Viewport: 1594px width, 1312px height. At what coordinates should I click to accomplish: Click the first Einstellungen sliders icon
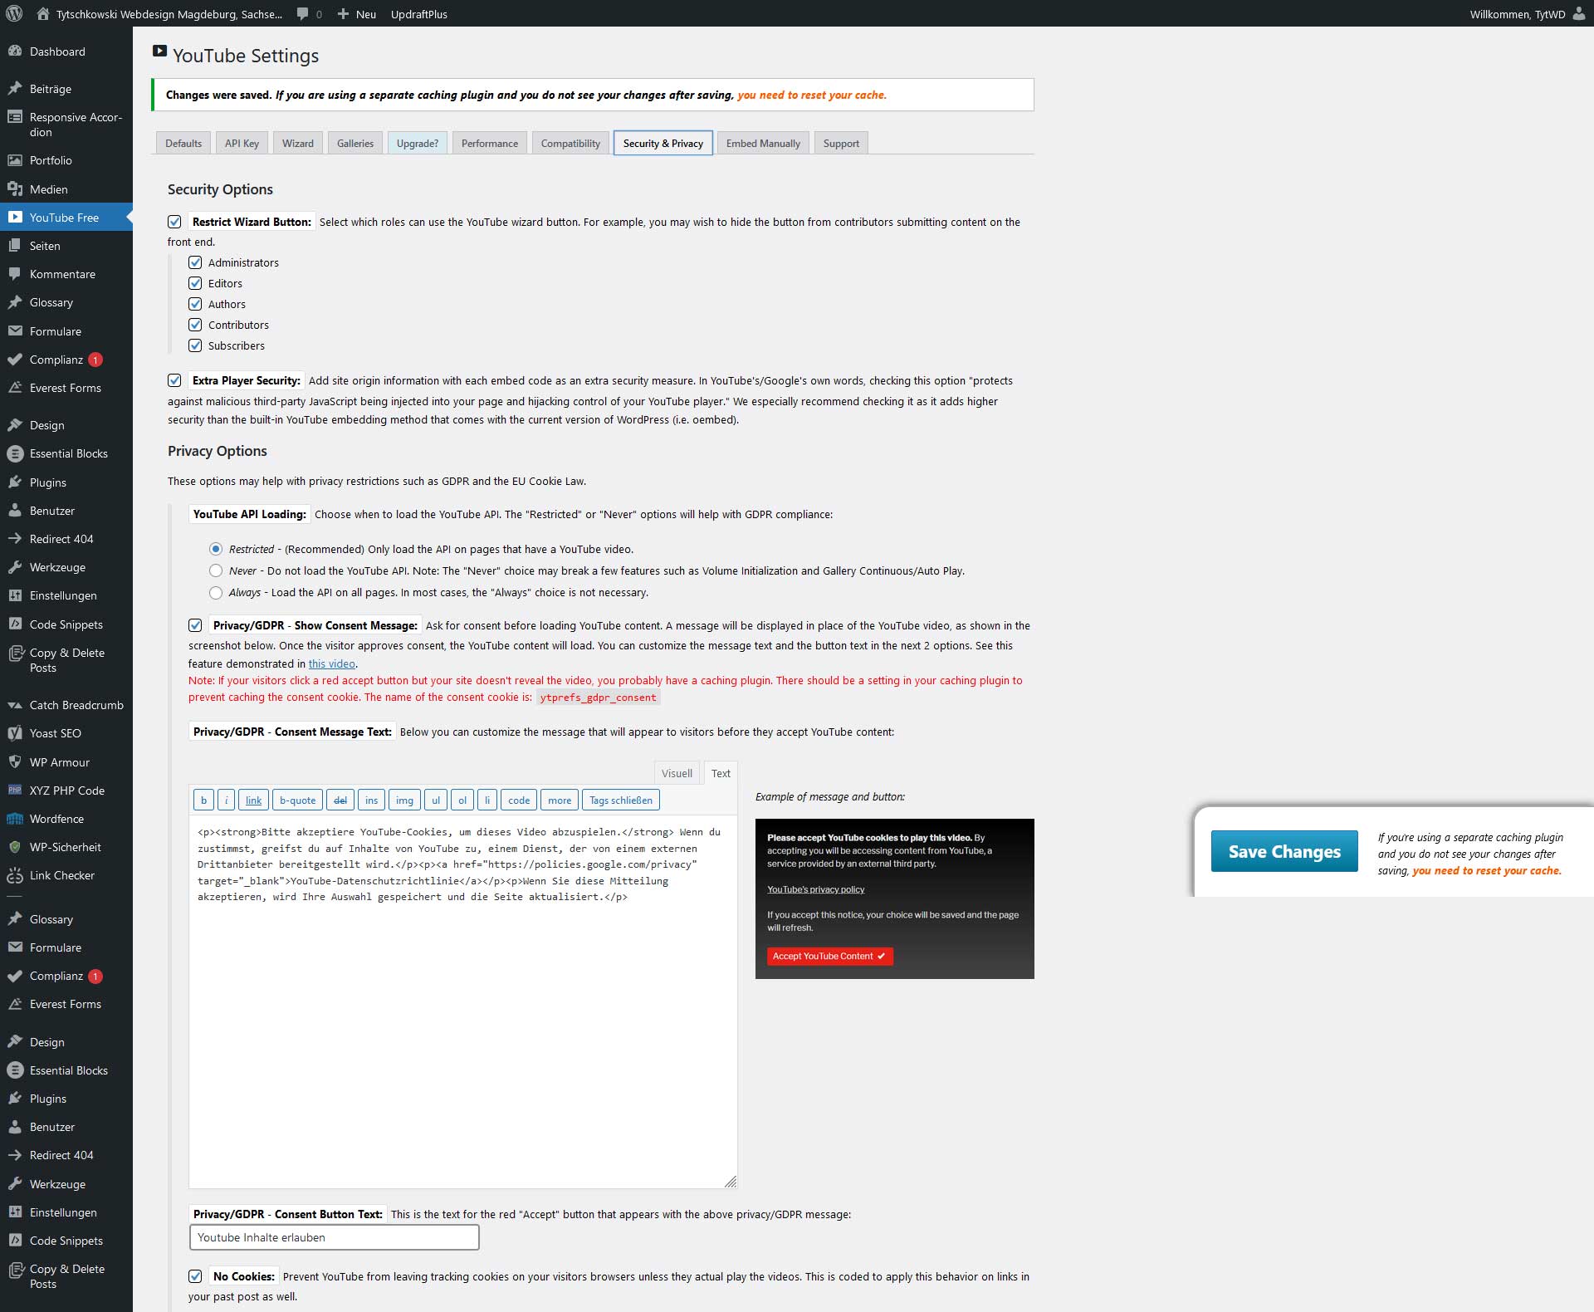15,595
